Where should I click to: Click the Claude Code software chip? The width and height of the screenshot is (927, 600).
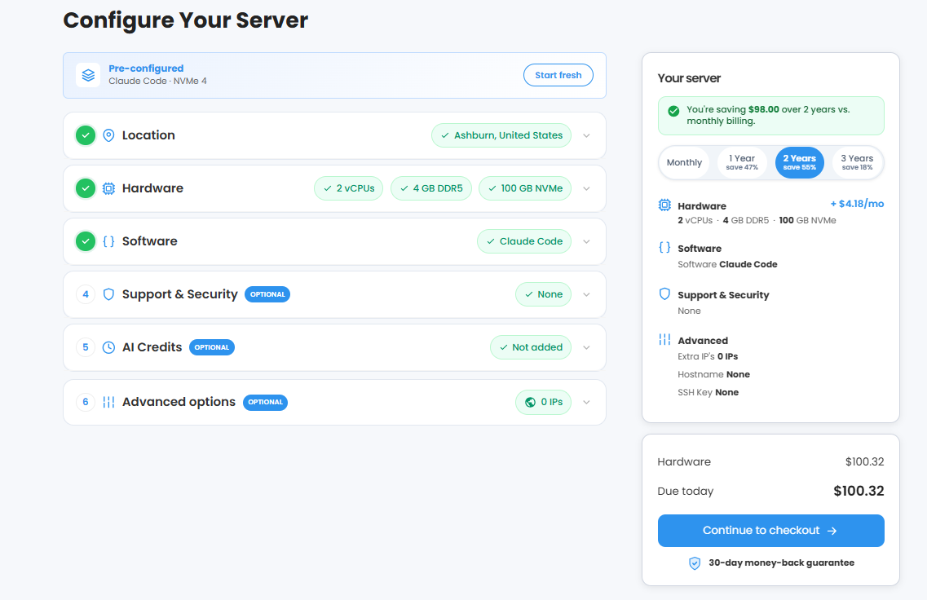(x=524, y=241)
